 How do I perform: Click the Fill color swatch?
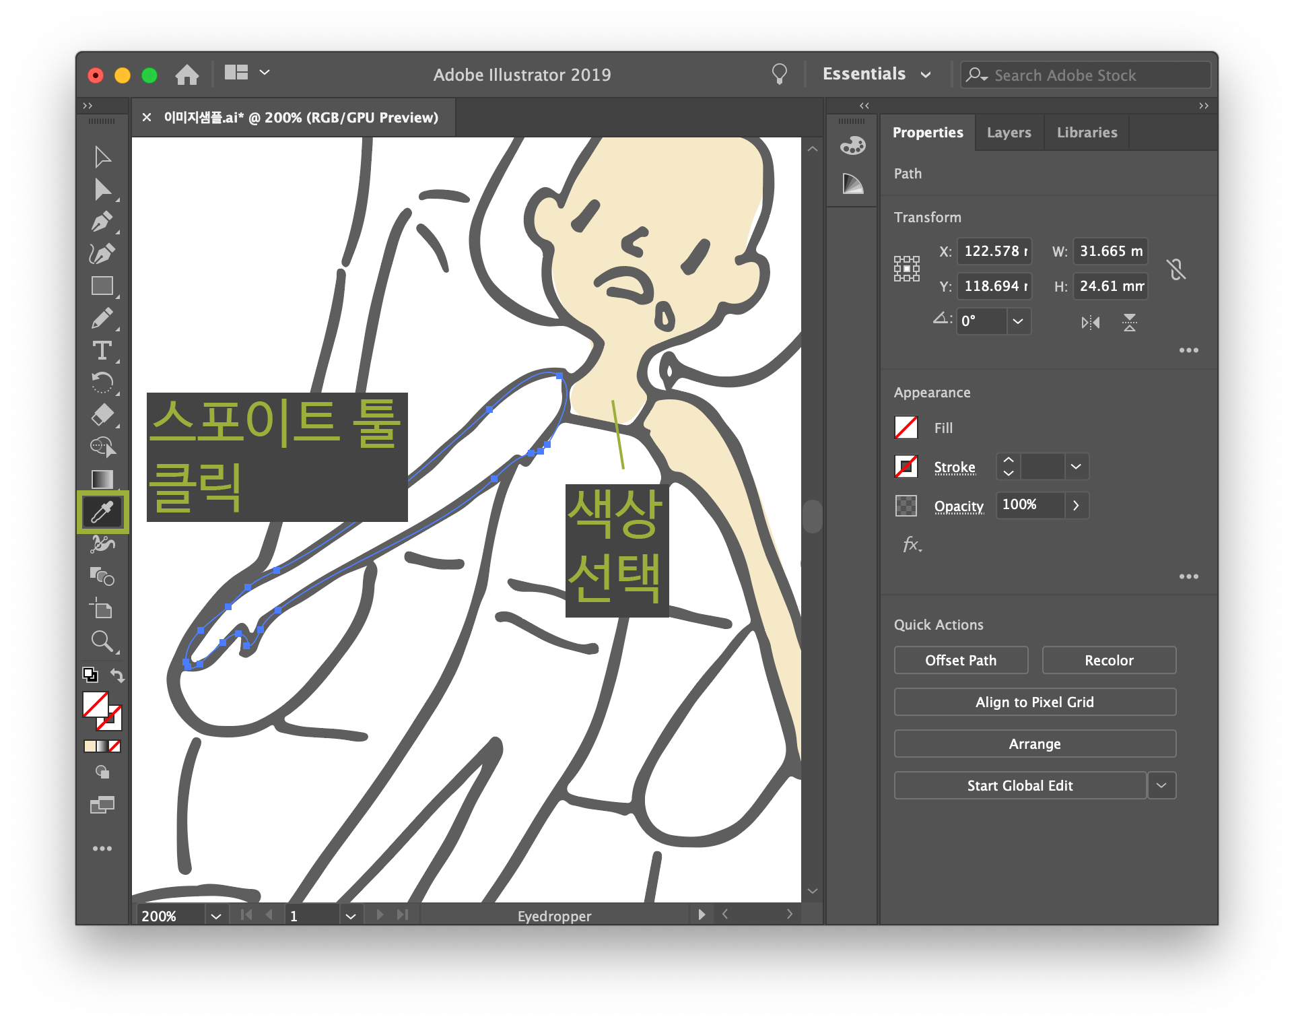click(906, 428)
